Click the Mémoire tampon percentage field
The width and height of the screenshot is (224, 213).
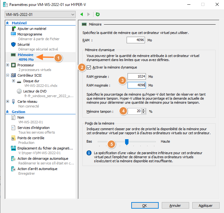click(135, 111)
